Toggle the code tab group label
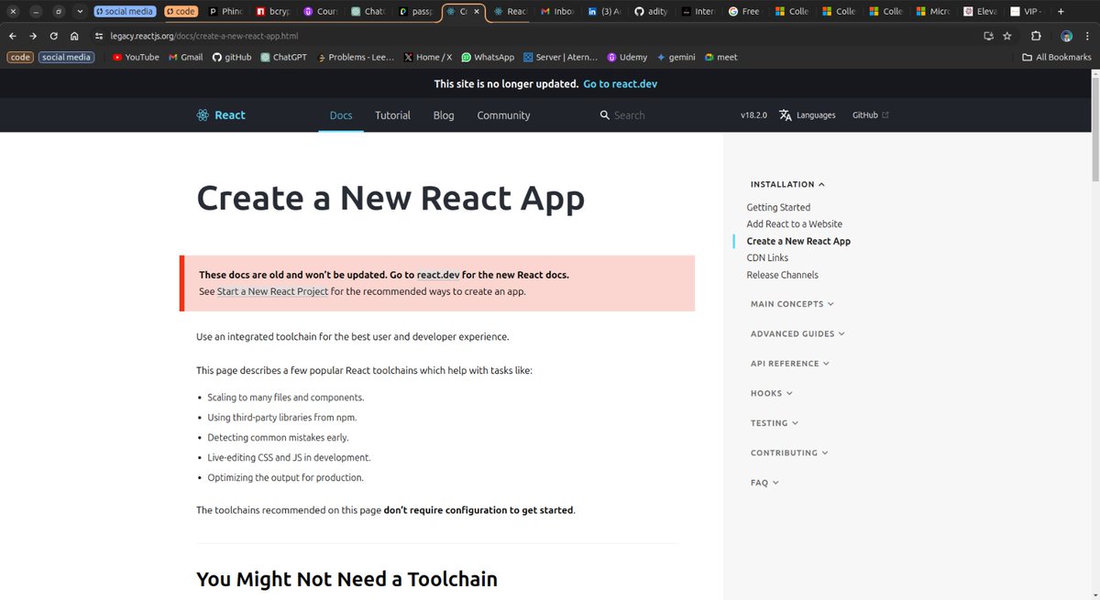 [181, 12]
